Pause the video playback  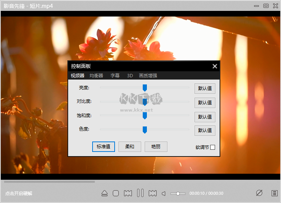(140, 193)
